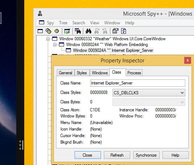The height and width of the screenshot is (165, 194).
Task: Click the Properties toolbar icon
Action: [115, 31]
